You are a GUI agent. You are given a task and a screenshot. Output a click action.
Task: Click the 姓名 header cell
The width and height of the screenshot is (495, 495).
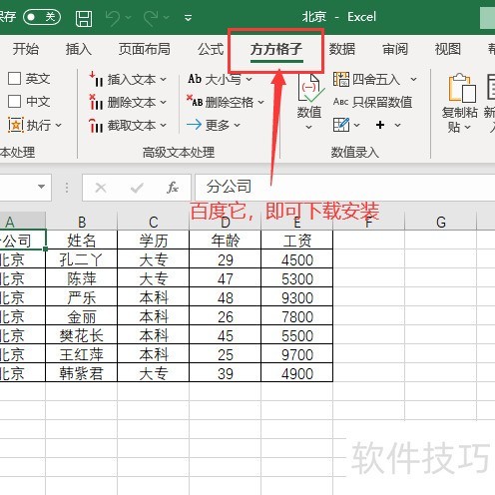click(x=82, y=241)
